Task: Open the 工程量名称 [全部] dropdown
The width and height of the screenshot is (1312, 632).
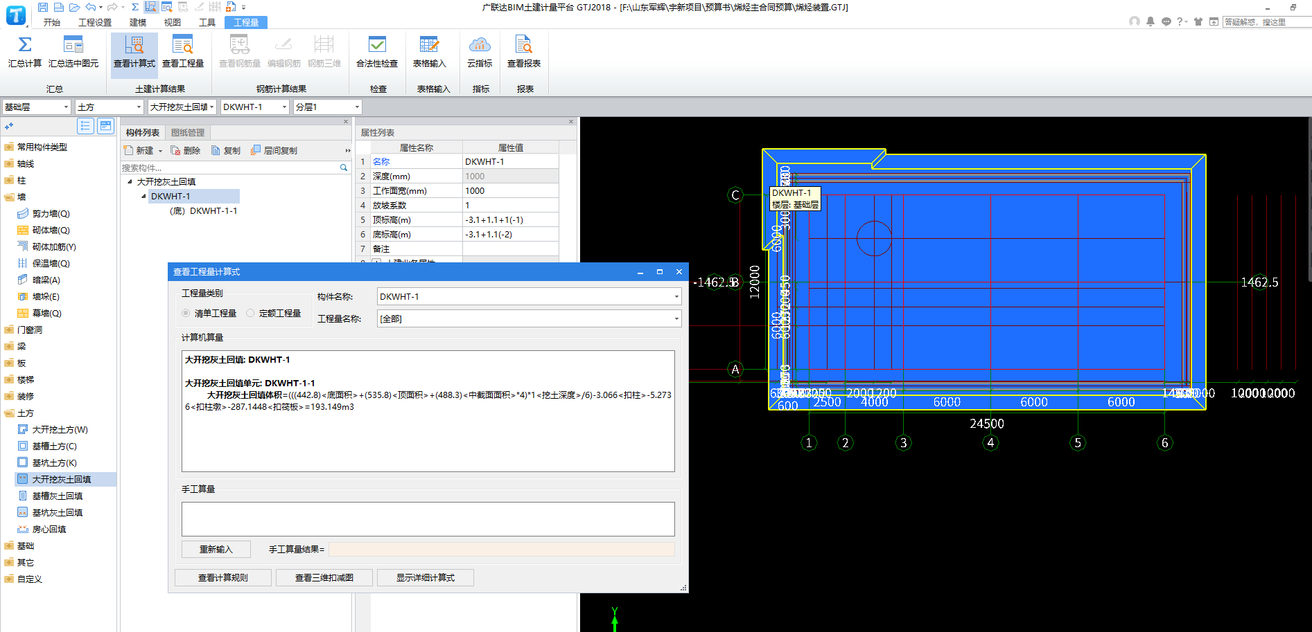Action: coord(676,318)
